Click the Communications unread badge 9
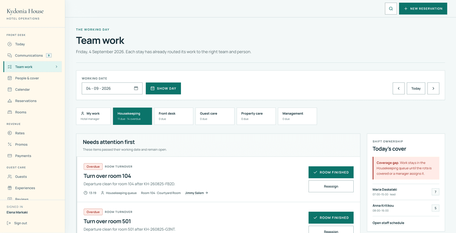The image size is (456, 233). pos(49,55)
